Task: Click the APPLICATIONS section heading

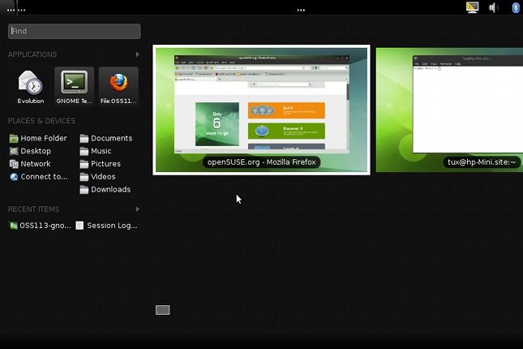Action: [x=32, y=54]
